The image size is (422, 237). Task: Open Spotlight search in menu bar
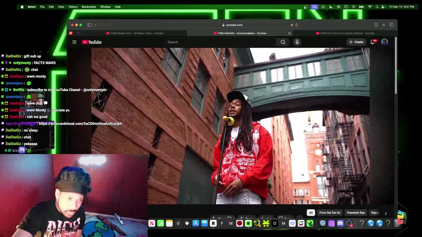click(x=377, y=7)
